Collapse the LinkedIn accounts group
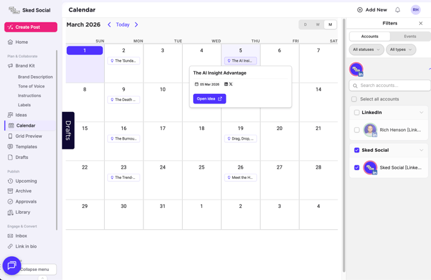This screenshot has width=431, height=280. pyautogui.click(x=421, y=113)
